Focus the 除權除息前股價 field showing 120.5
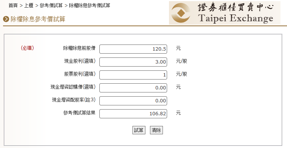The image size is (287, 148). coord(133,49)
